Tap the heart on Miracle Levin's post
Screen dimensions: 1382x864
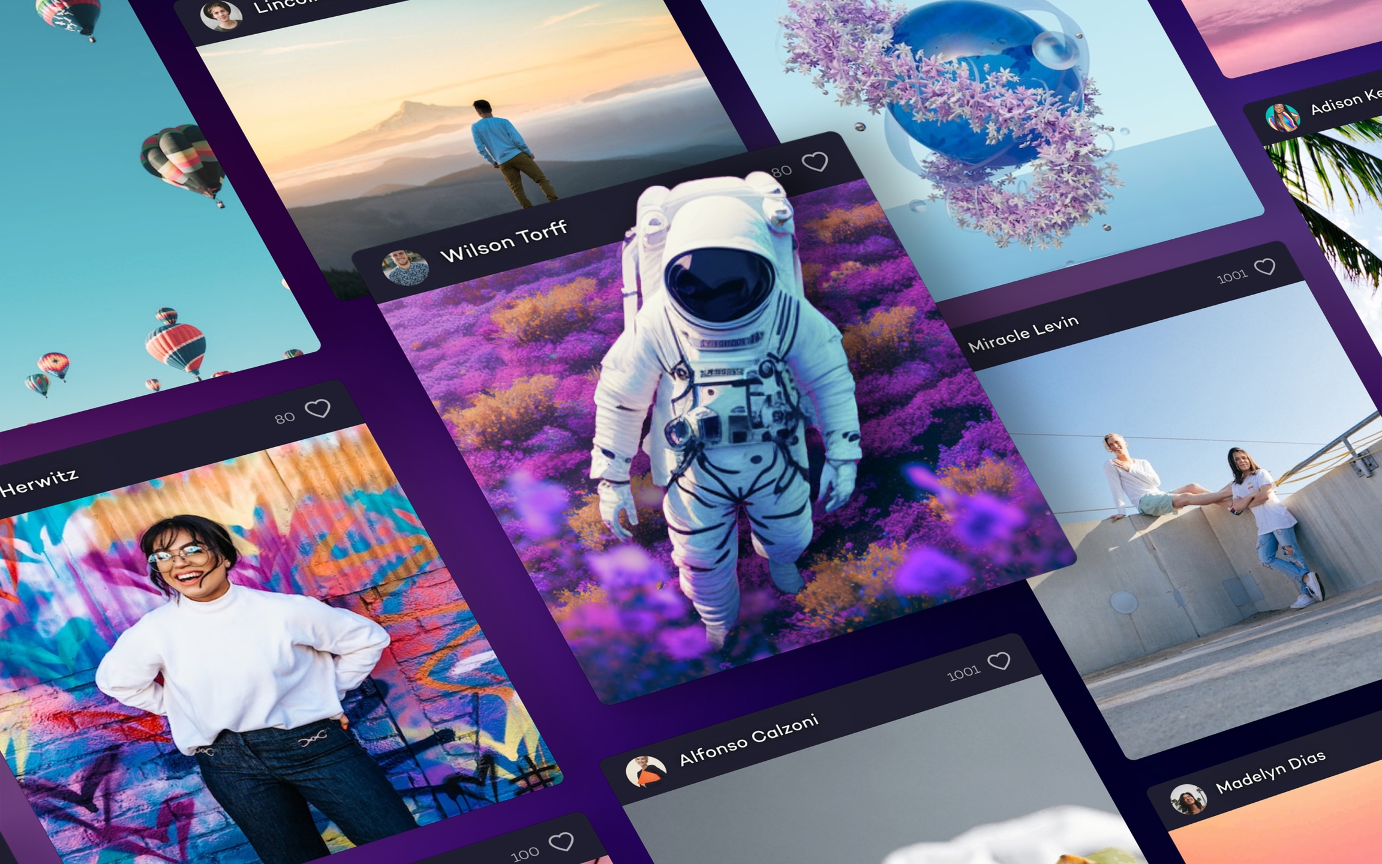click(1265, 266)
